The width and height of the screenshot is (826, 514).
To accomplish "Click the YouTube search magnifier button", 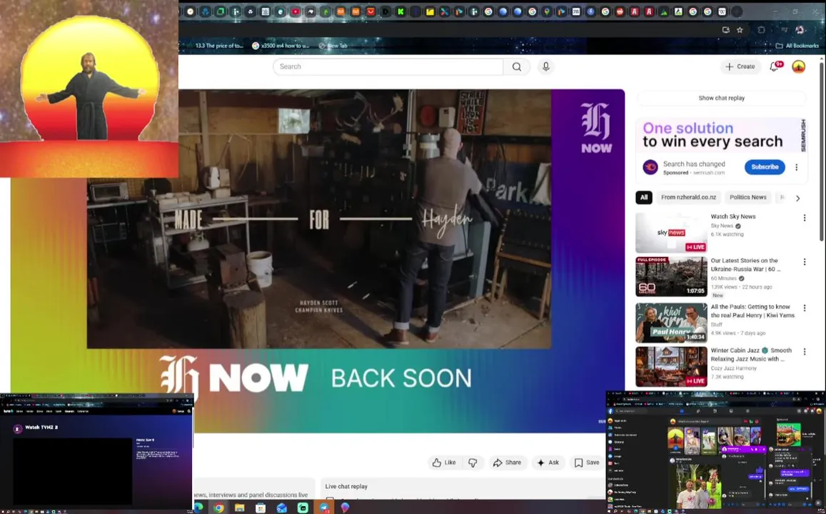I will coord(517,67).
